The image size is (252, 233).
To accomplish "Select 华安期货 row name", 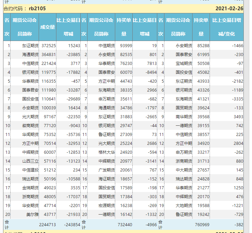I will pos(30,206).
